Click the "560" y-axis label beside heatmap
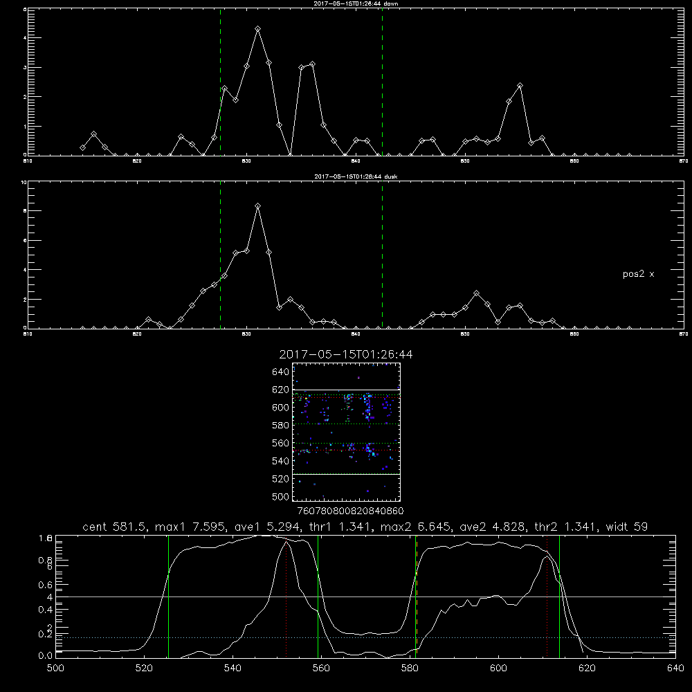Image resolution: width=692 pixels, height=692 pixels. [281, 443]
